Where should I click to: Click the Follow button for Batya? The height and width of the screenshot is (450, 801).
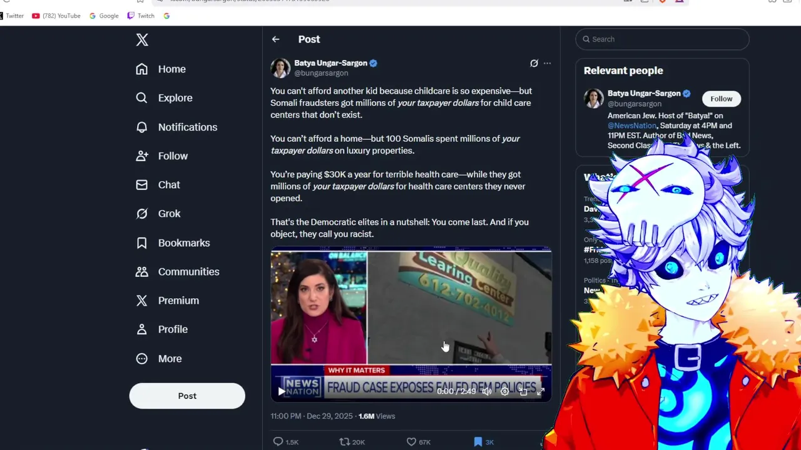point(721,99)
